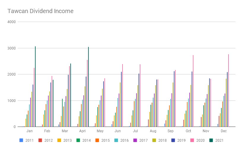Click the 2000 y-axis label
The image size is (243, 150).
12,74
